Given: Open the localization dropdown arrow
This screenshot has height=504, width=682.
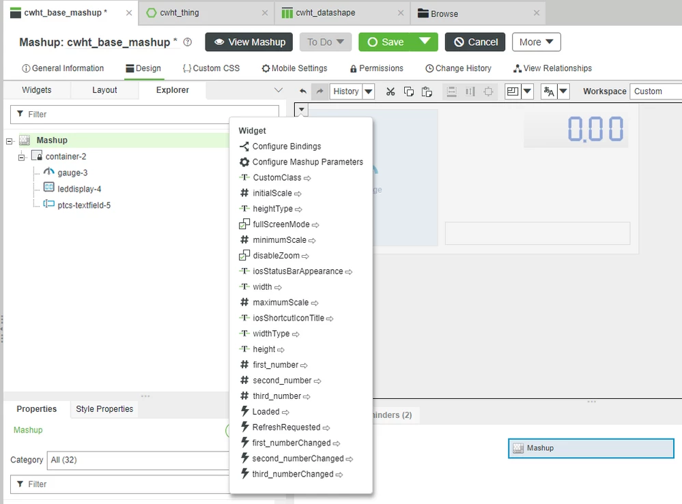Looking at the screenshot, I should coord(563,91).
